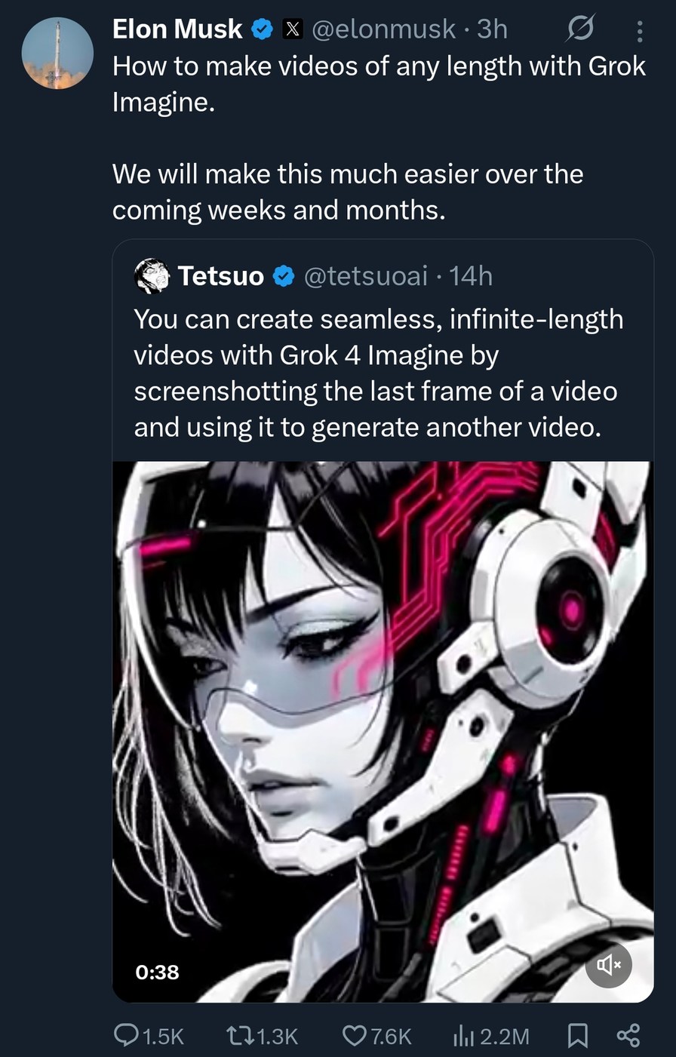Click Tetsuo's verified badge
The image size is (676, 1057).
[283, 276]
